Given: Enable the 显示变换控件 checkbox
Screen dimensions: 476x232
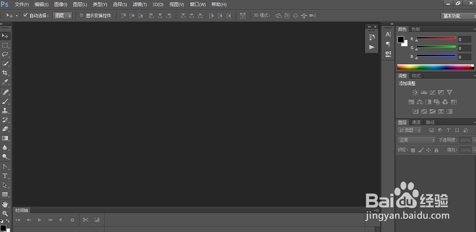Looking at the screenshot, I should pyautogui.click(x=81, y=16).
